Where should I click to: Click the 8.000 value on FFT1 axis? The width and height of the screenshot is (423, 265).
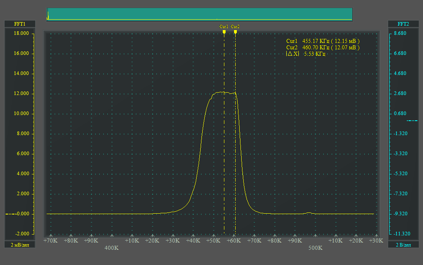[23, 134]
